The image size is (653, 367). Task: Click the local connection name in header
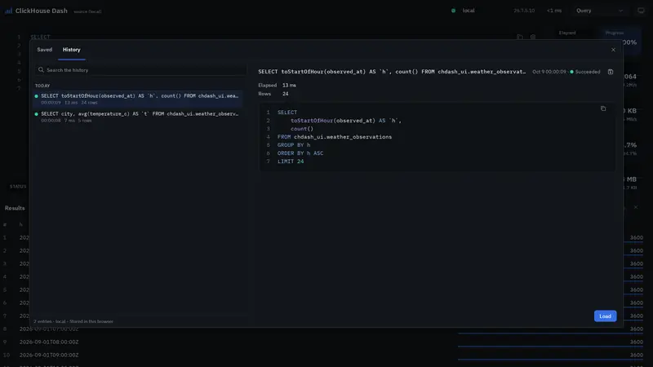tap(469, 11)
